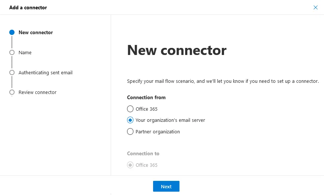Close the Add a connector dialog
Image resolution: width=324 pixels, height=195 pixels.
315,7
